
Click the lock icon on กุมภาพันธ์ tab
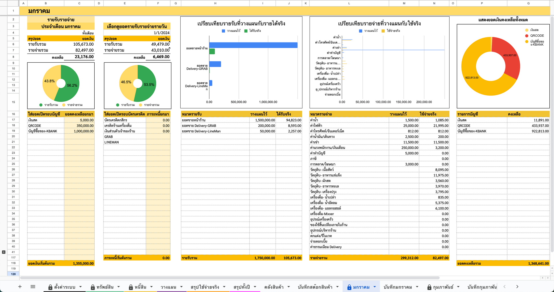tap(429, 287)
